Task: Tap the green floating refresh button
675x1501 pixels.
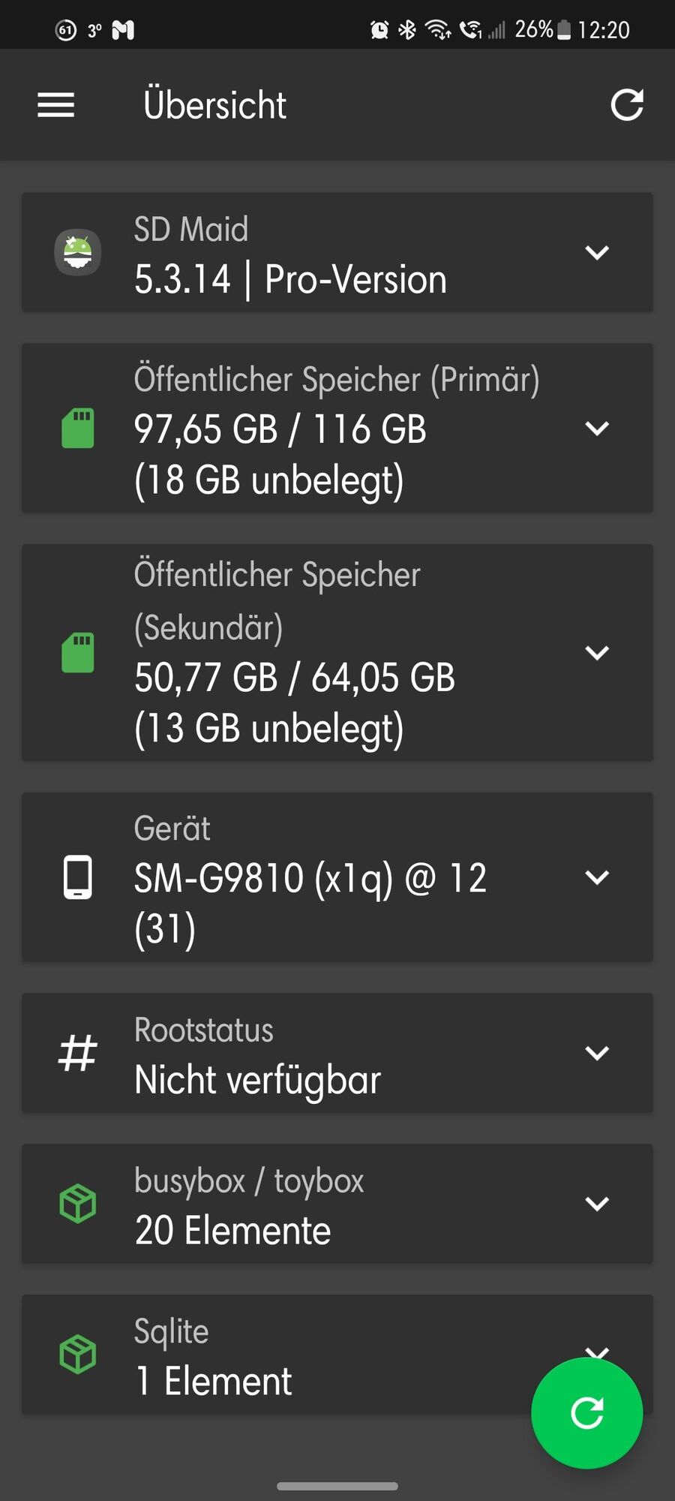Action: 586,1412
